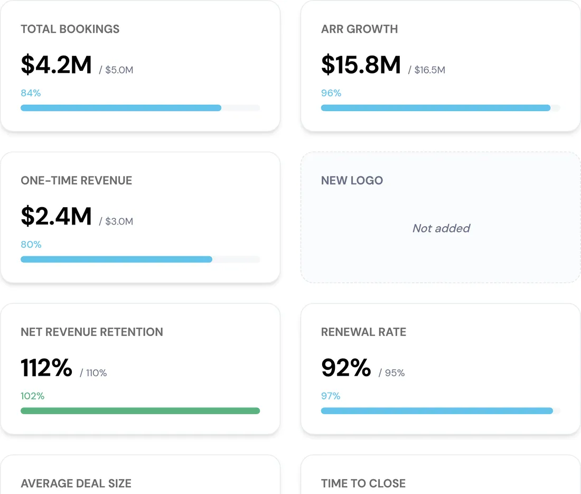Image resolution: width=581 pixels, height=494 pixels.
Task: Click the 97% progress label
Action: (x=331, y=396)
